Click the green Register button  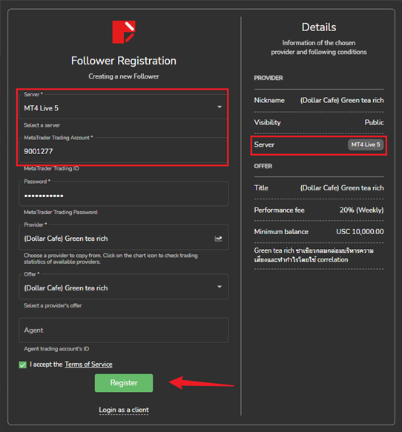tap(124, 383)
